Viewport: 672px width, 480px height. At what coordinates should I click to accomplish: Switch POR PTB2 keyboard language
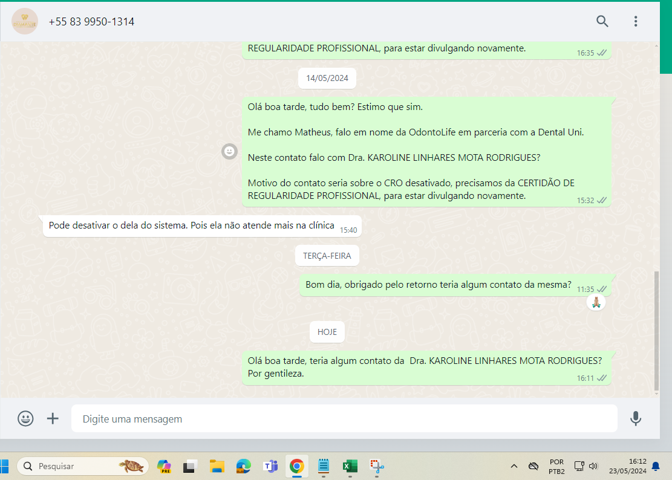[556, 466]
